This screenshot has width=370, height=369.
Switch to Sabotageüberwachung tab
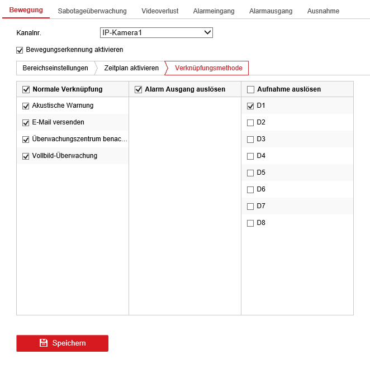pos(92,11)
